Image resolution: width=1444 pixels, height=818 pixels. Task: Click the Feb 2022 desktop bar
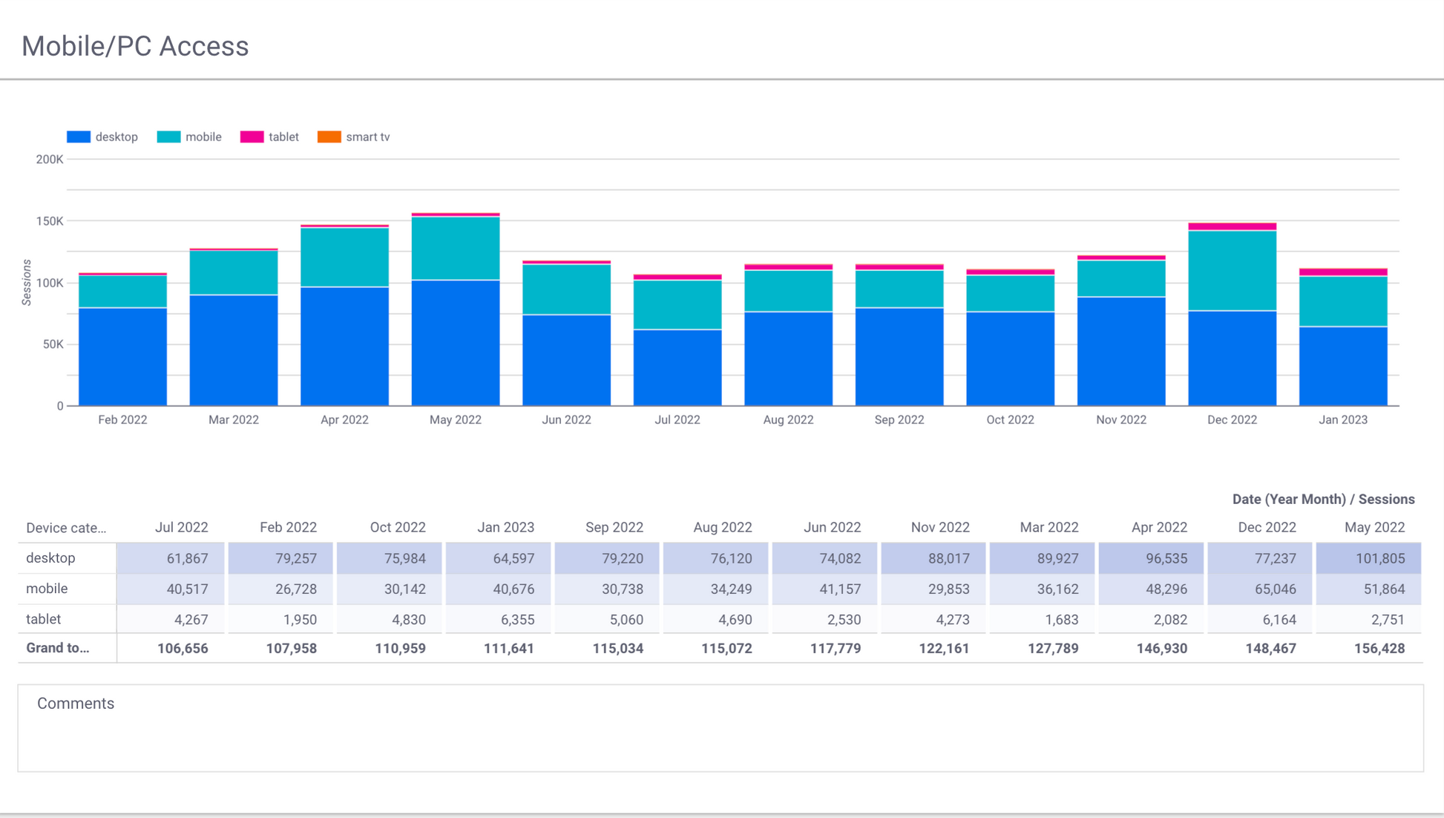(122, 356)
